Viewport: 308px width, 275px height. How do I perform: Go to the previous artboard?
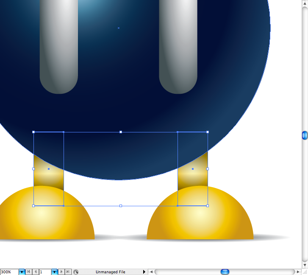pos(35,272)
